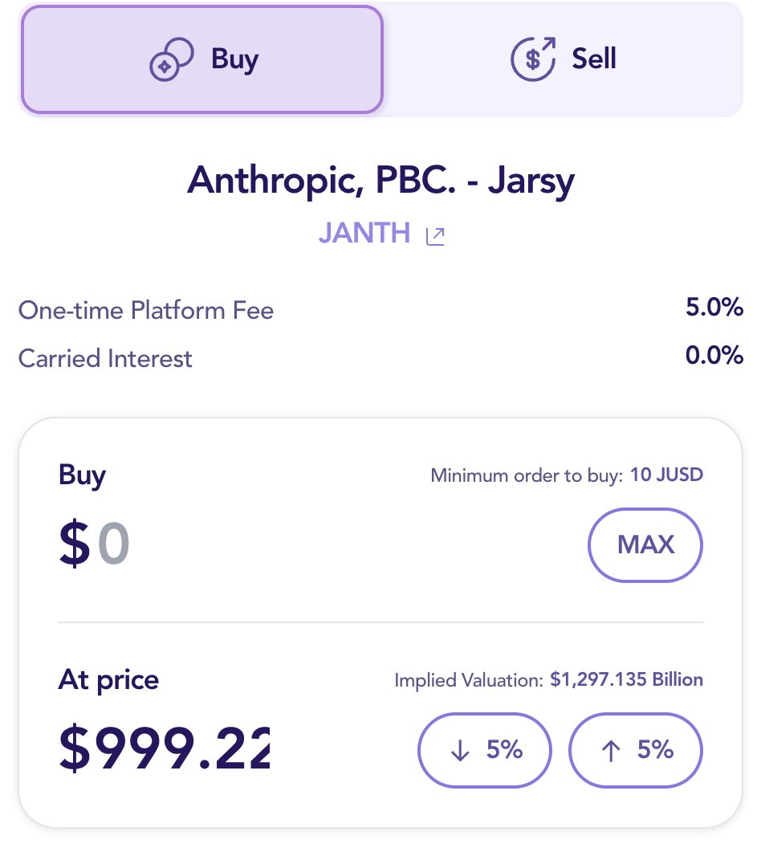Click the One-time Platform Fee label
The image size is (761, 848).
(146, 310)
